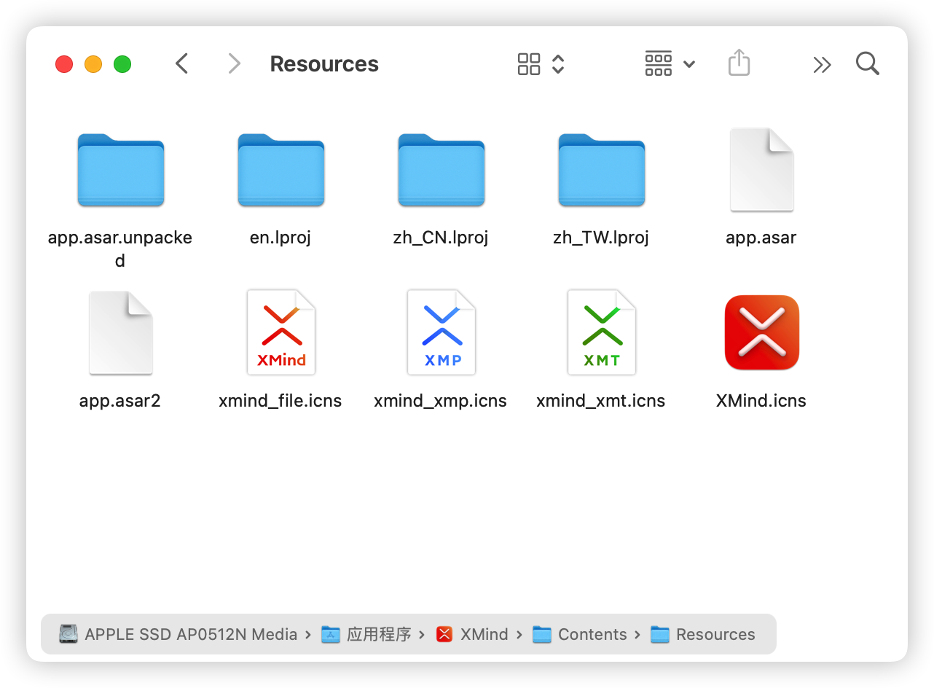Open the green xmind_xmt.icns icon
This screenshot has height=688, width=934.
point(601,332)
